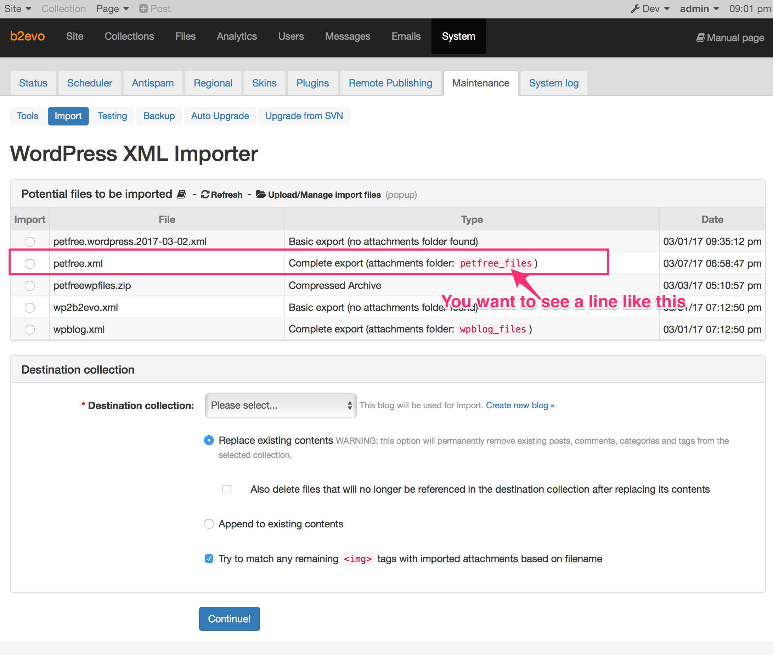Image resolution: width=773 pixels, height=655 pixels.
Task: Click the Refresh circular arrows icon
Action: [x=205, y=195]
